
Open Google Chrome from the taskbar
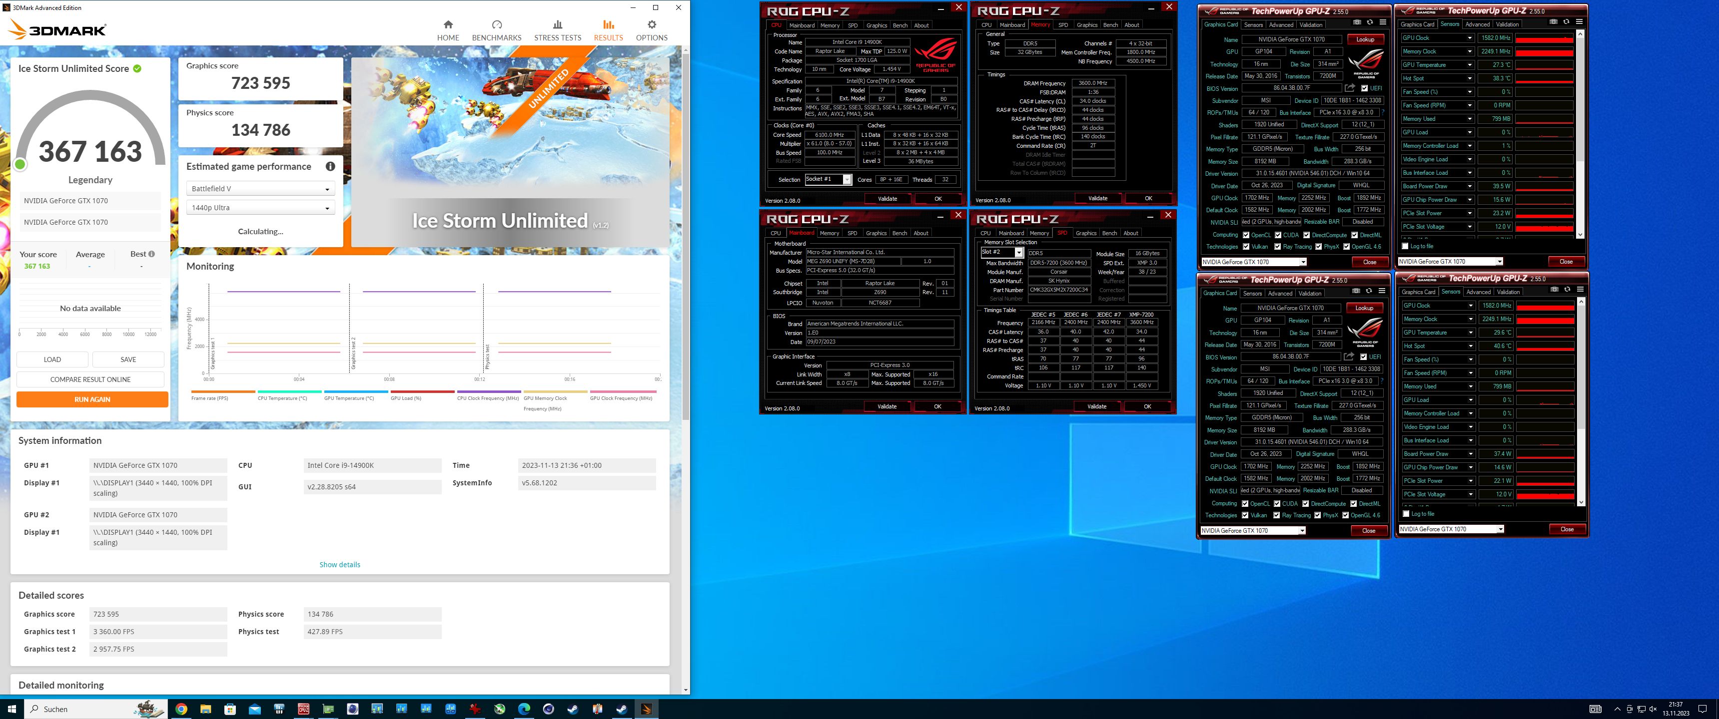pyautogui.click(x=181, y=709)
